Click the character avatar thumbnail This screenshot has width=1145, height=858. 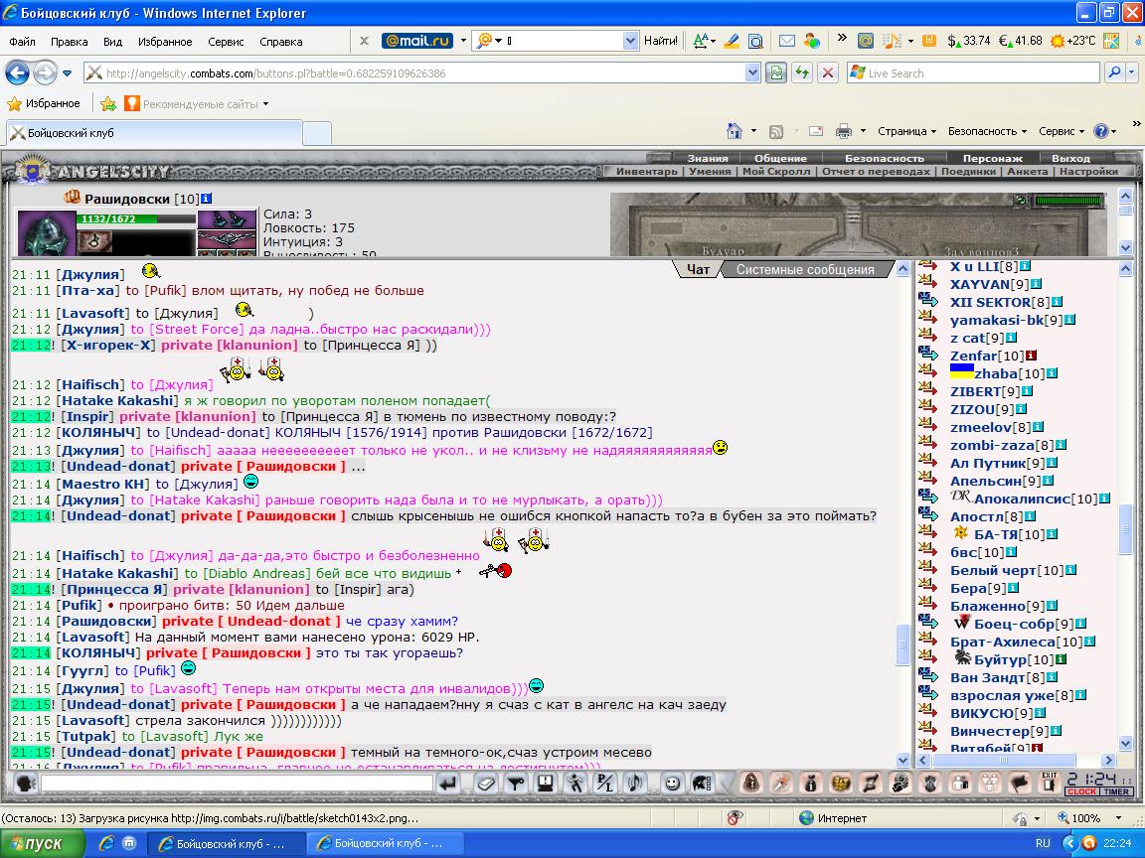click(46, 232)
